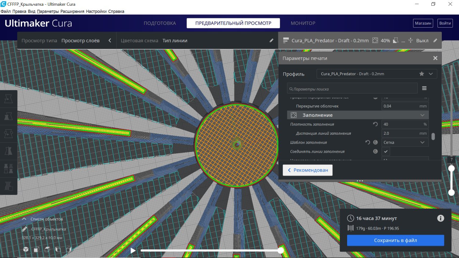Click the Параметры поиска search field
This screenshot has height=258, width=459.
[x=352, y=89]
